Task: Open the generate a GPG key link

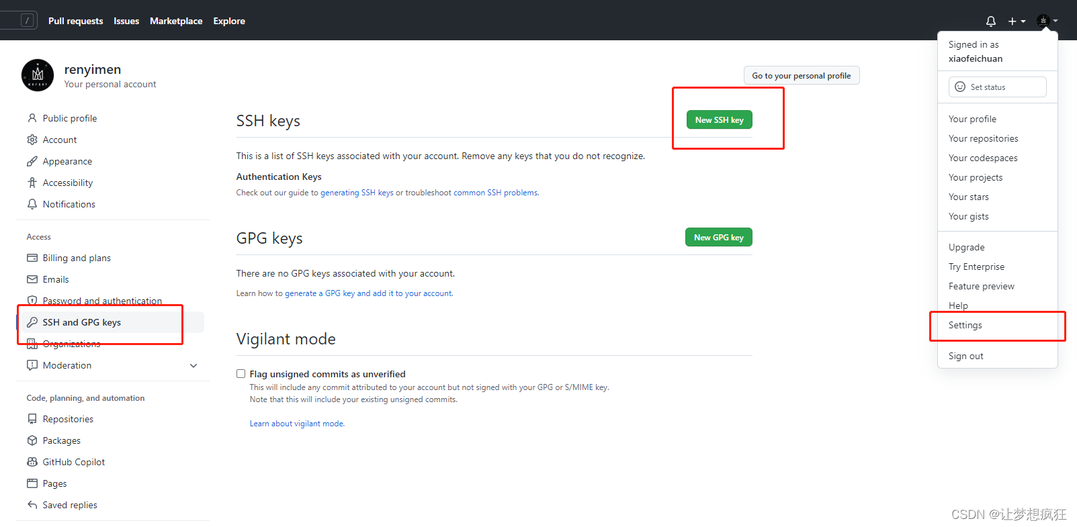Action: (x=320, y=293)
